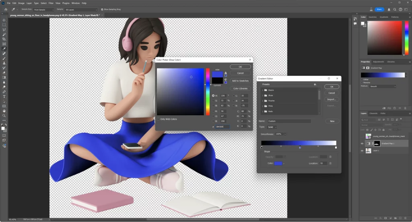Select the Gradient tool

pyautogui.click(x=4, y=78)
